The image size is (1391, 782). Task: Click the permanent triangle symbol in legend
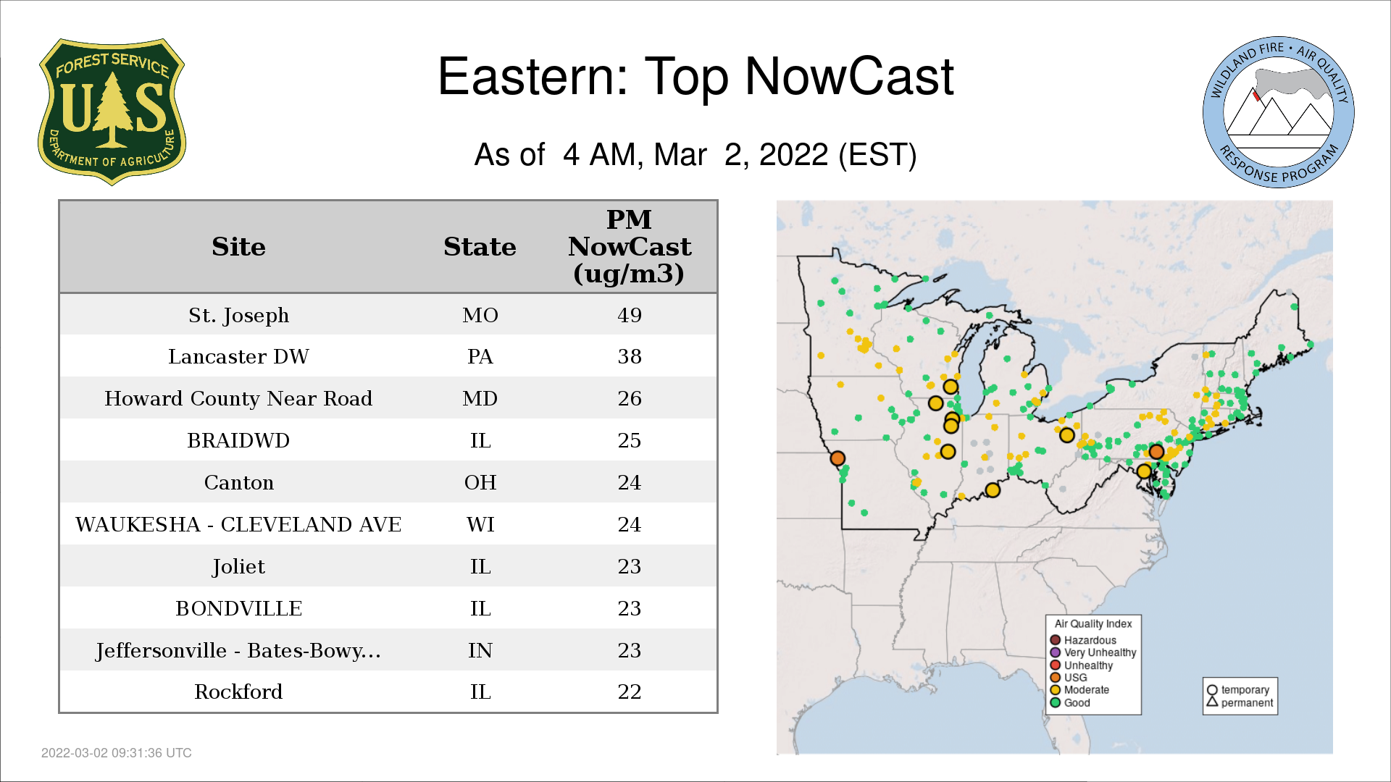(x=1212, y=702)
